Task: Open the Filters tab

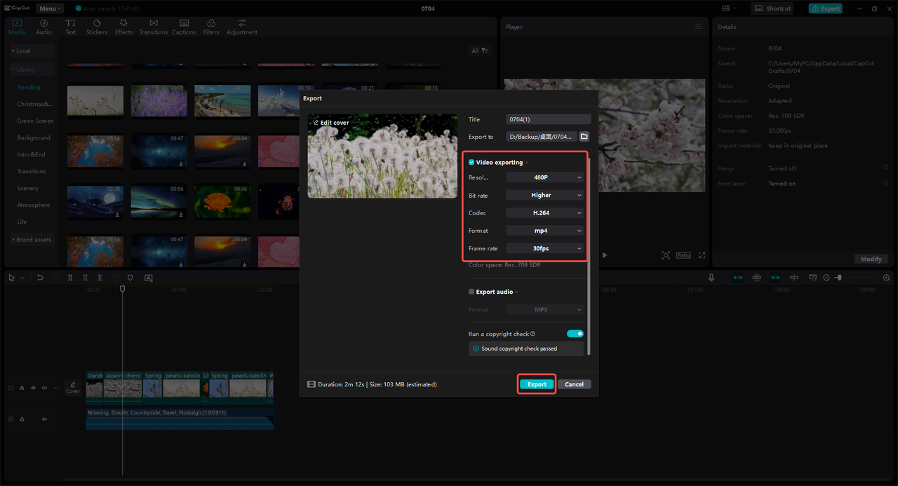Action: 211,27
